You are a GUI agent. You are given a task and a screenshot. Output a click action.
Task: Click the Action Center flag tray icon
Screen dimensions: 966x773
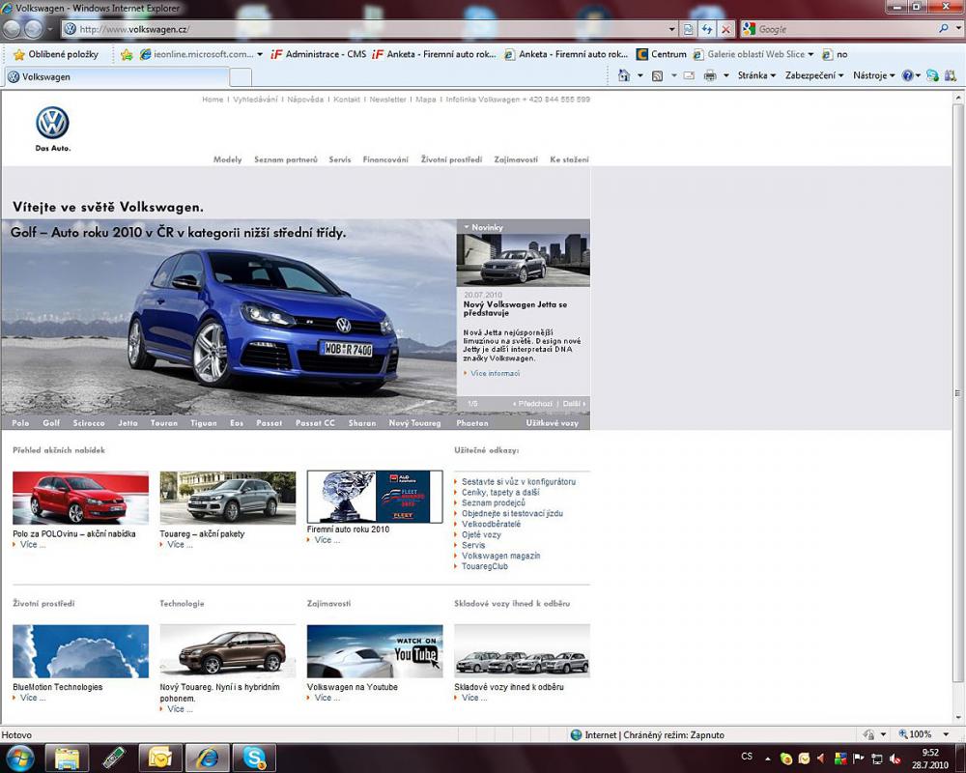click(858, 759)
